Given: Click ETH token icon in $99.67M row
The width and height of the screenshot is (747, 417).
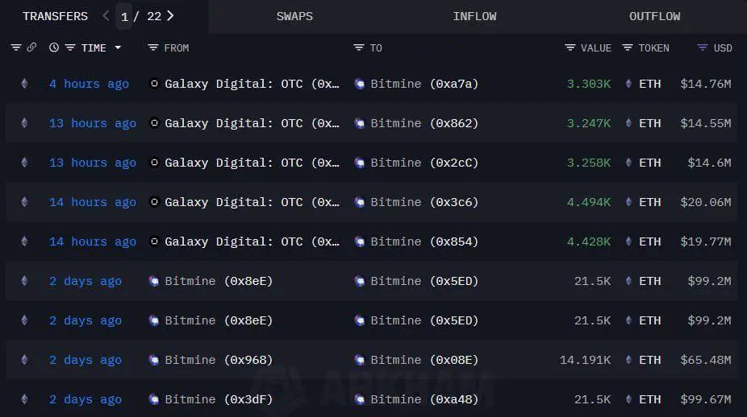Looking at the screenshot, I should click(x=629, y=400).
